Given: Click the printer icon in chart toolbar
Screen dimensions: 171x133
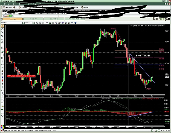Looking at the screenshot, I should [x=59, y=23].
